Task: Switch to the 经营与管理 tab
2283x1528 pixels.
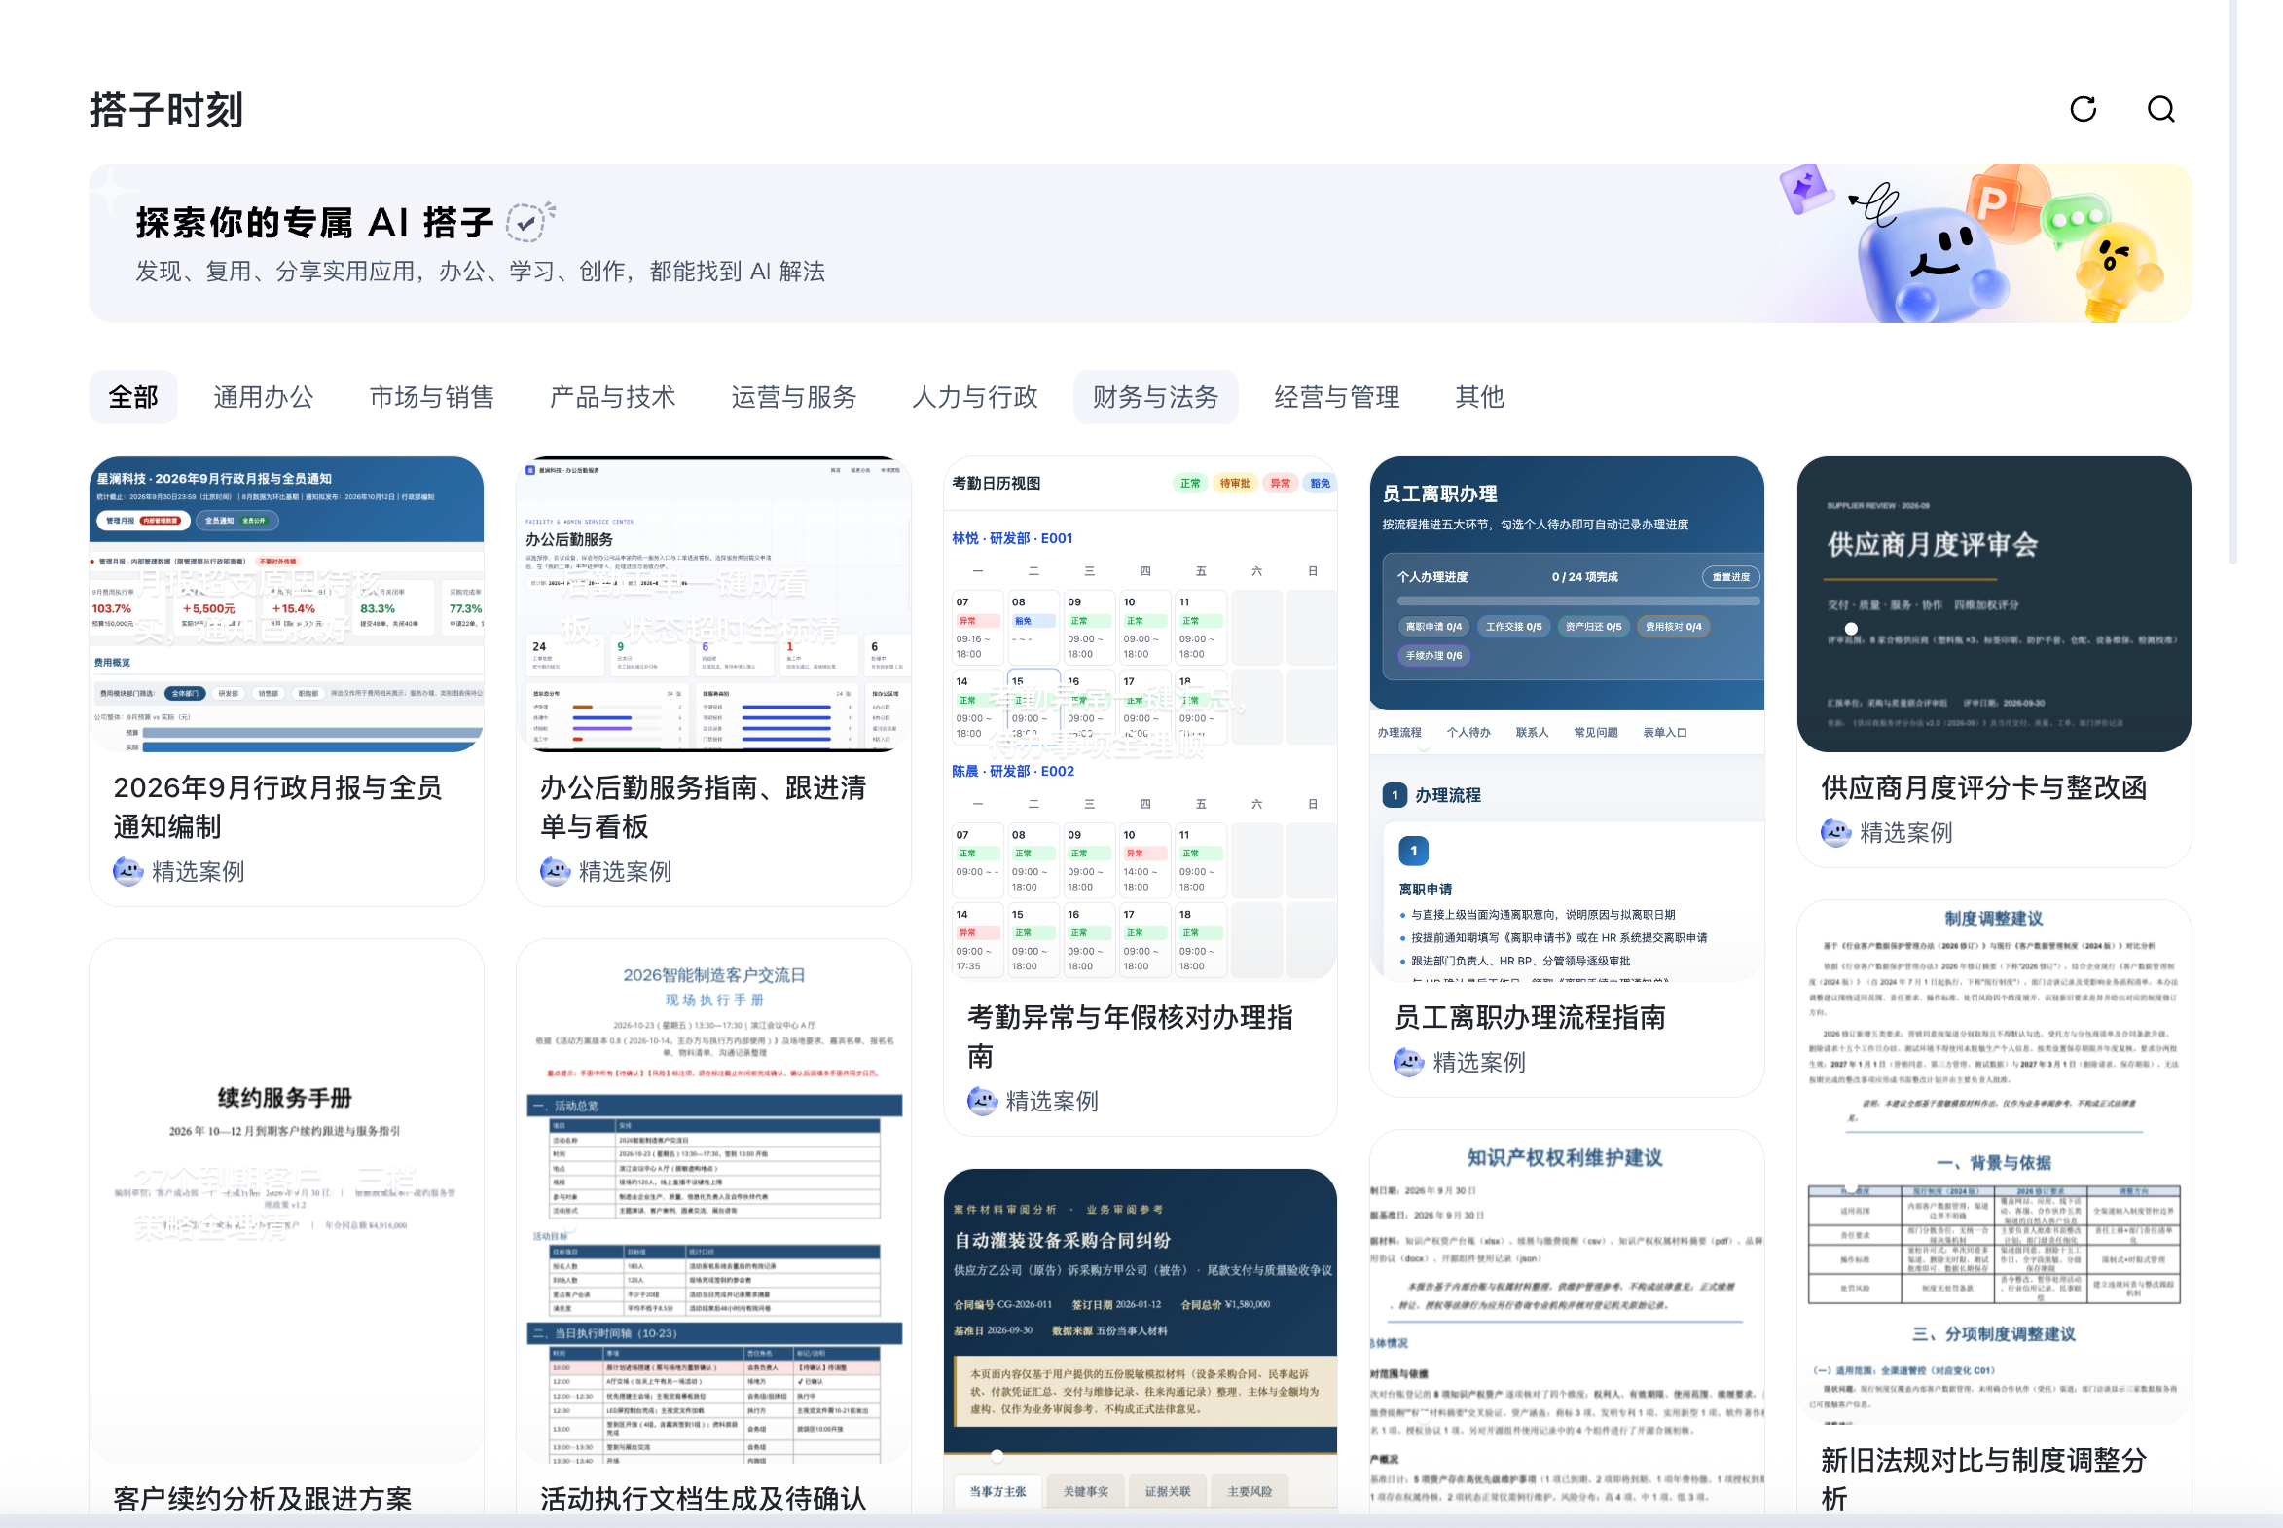Action: point(1337,397)
